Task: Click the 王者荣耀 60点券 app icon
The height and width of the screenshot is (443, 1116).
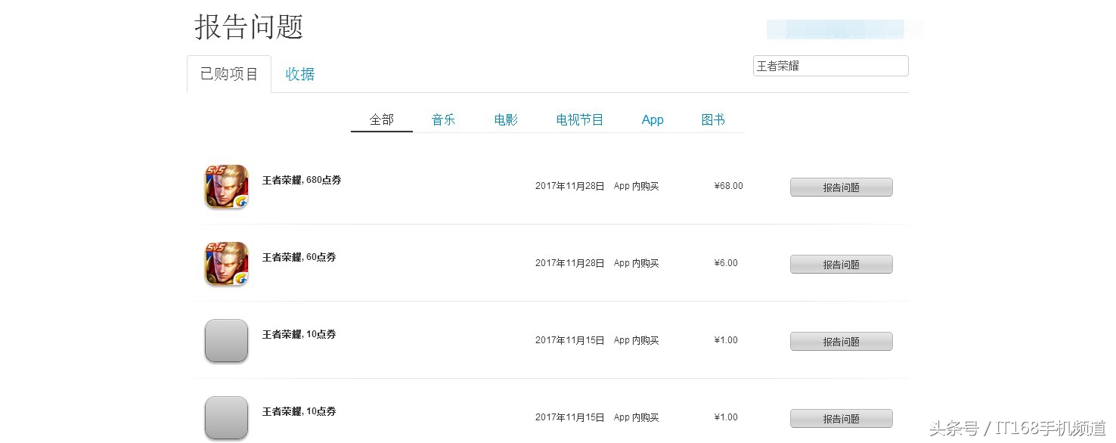Action: [x=226, y=264]
